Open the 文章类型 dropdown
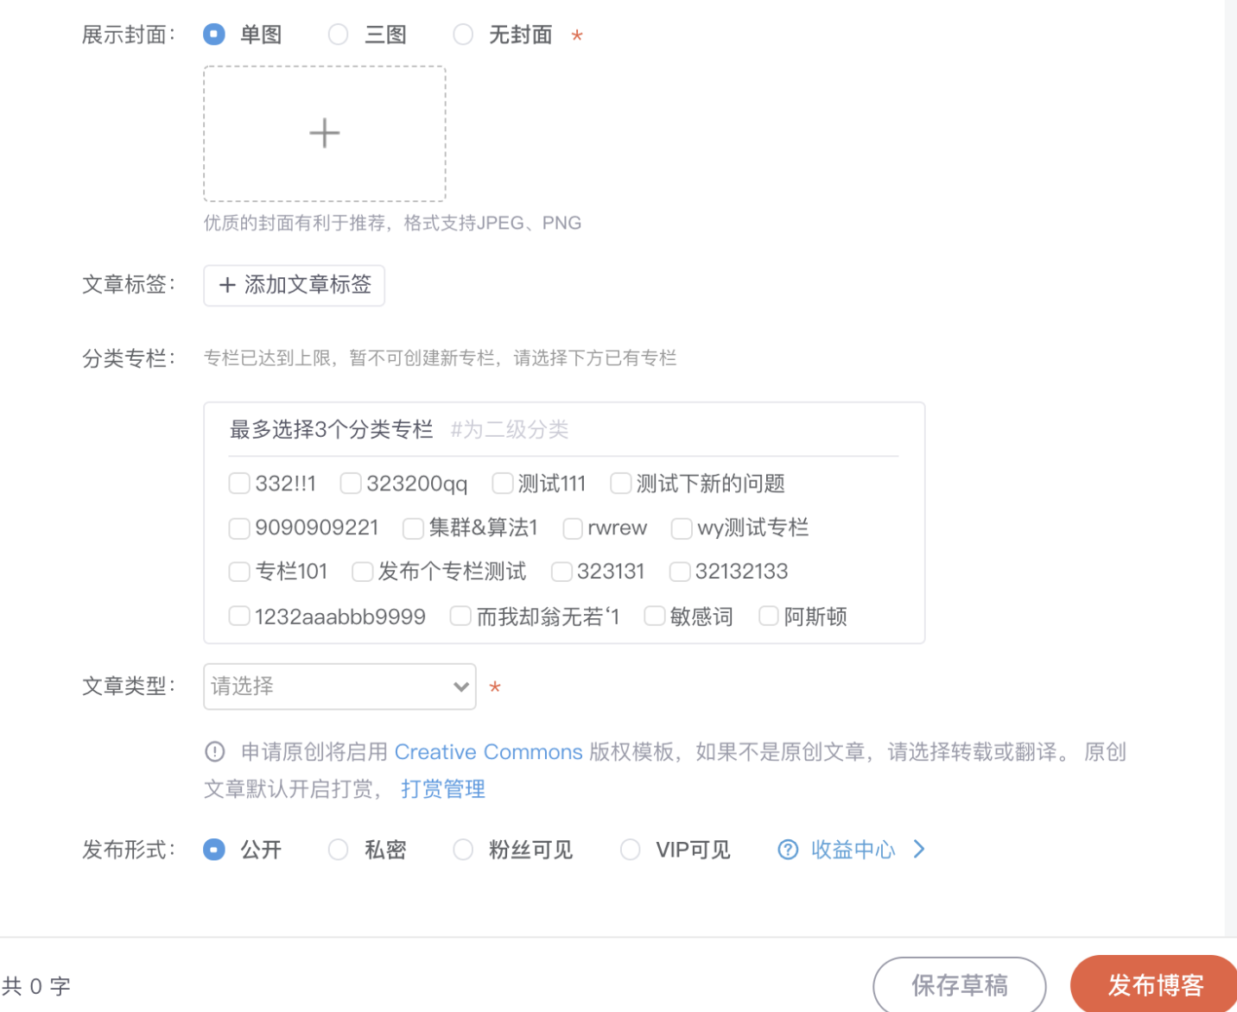This screenshot has width=1237, height=1012. pyautogui.click(x=339, y=686)
